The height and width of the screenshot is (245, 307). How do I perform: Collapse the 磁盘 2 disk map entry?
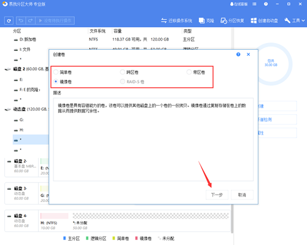click(x=9, y=161)
